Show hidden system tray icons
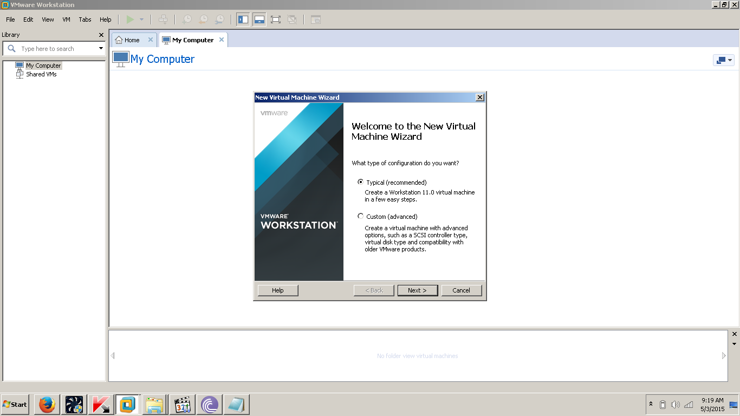 [651, 404]
